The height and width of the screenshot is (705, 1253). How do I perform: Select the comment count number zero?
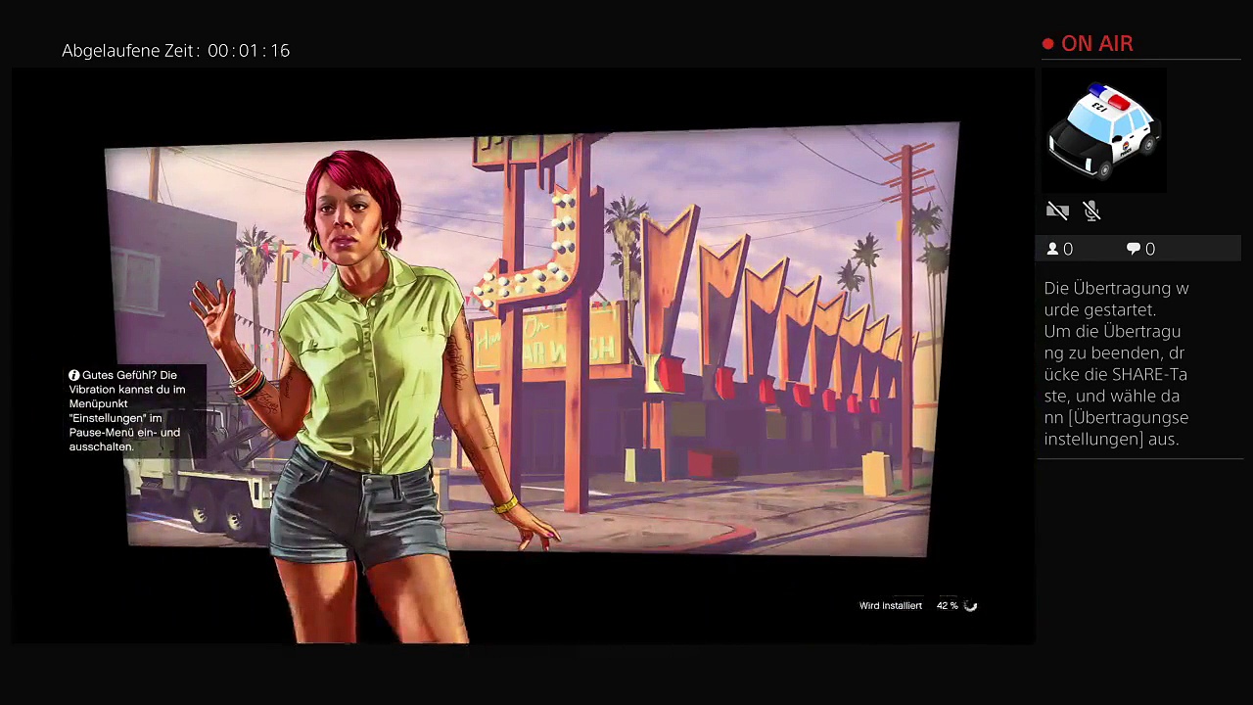tap(1150, 250)
